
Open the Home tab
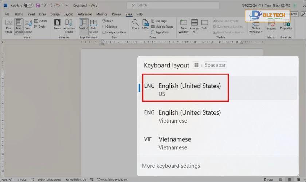19,14
